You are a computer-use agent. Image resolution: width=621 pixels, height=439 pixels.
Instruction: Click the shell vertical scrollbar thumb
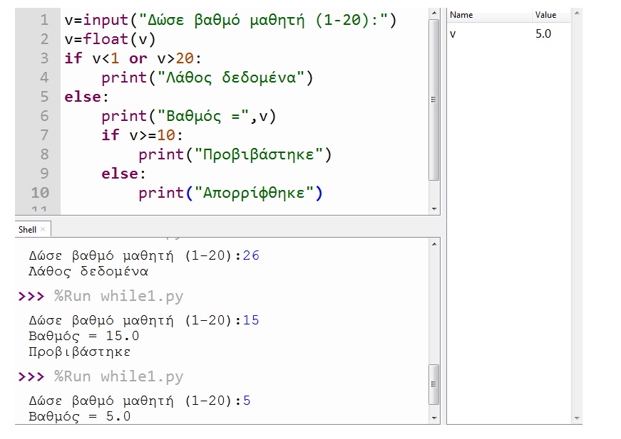[x=434, y=384]
